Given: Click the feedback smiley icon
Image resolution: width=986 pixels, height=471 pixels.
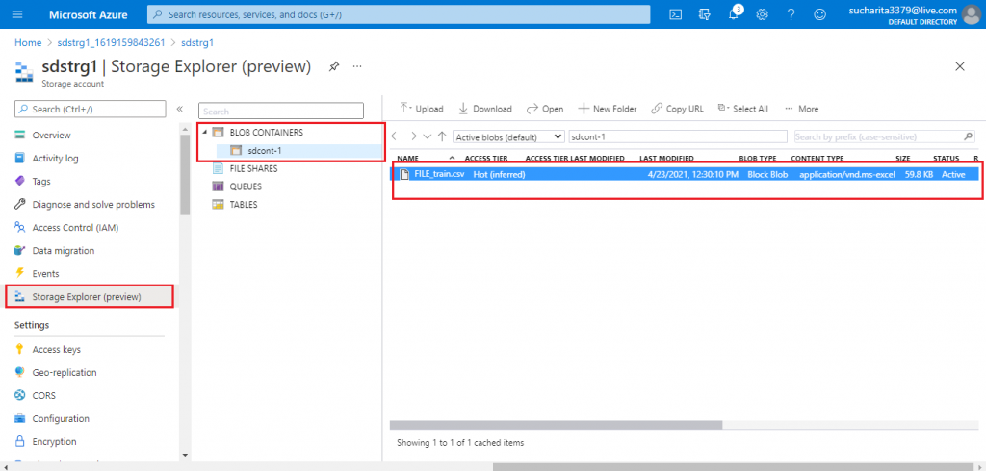Looking at the screenshot, I should 819,14.
